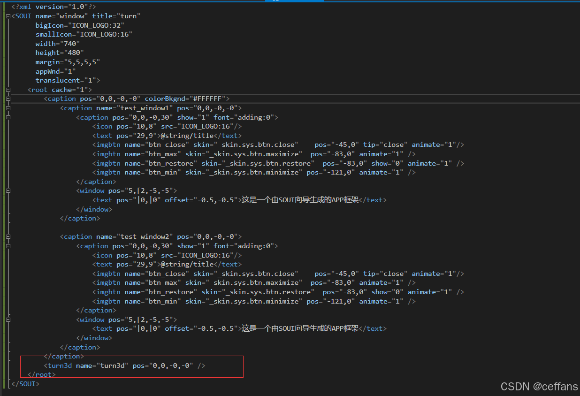
Task: Click icon pos="10,8" line in test_window2
Action: click(167, 255)
